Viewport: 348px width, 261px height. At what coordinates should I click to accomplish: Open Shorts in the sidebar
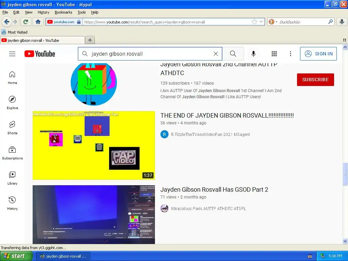[12, 128]
